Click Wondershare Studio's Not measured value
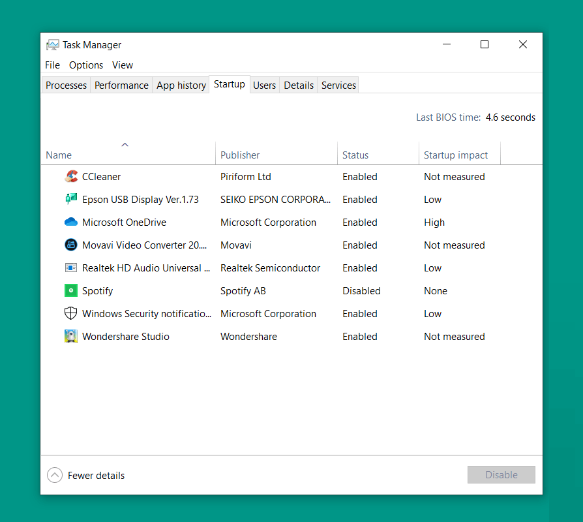Screen dimensions: 583x522 point(455,337)
